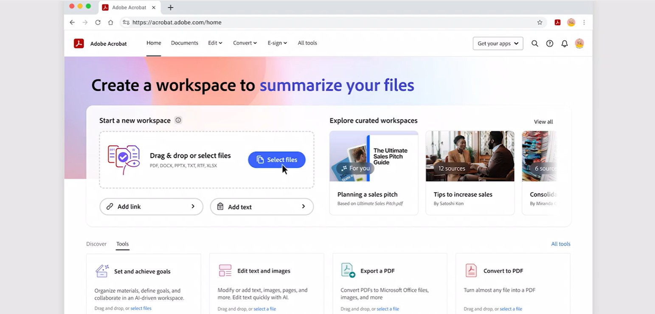
Task: Click select files link under Set and achieve goals
Action: 141,308
